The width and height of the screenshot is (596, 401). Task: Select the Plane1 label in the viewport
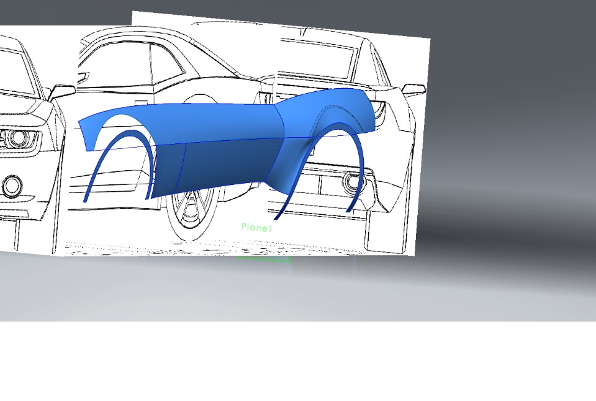(x=257, y=228)
